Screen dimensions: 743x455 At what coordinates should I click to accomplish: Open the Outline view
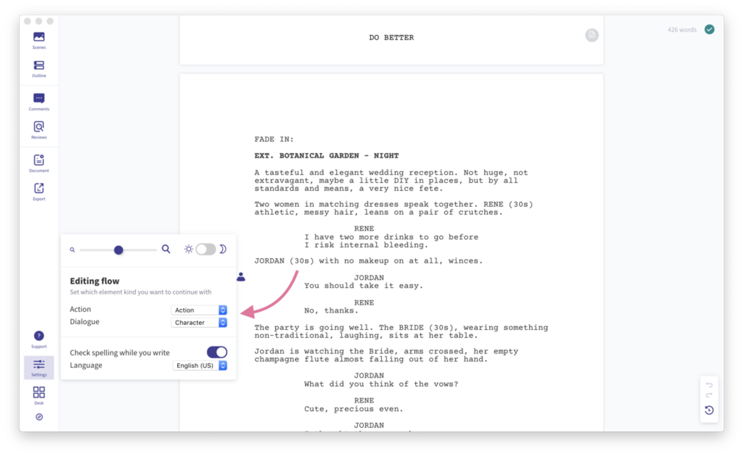point(39,69)
